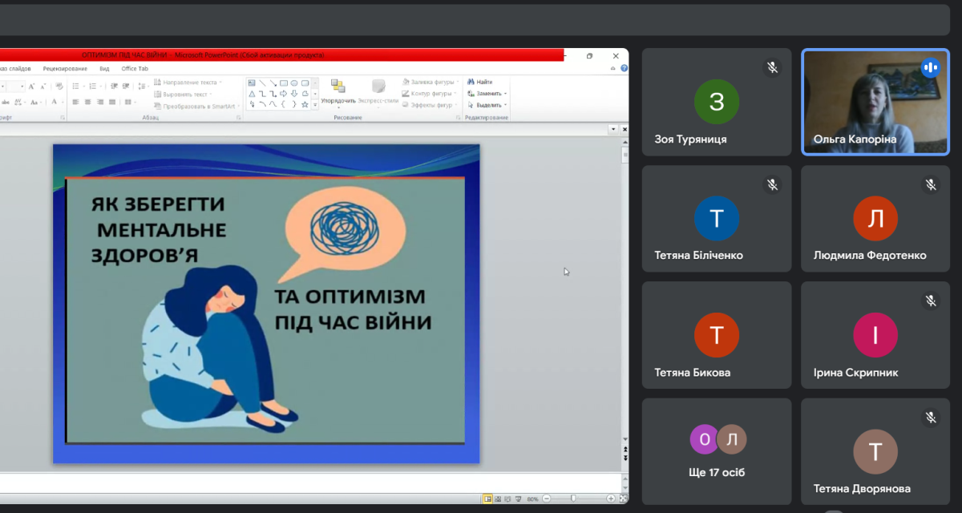962x513 pixels.
Task: Click the zoom in plus button
Action: [610, 499]
